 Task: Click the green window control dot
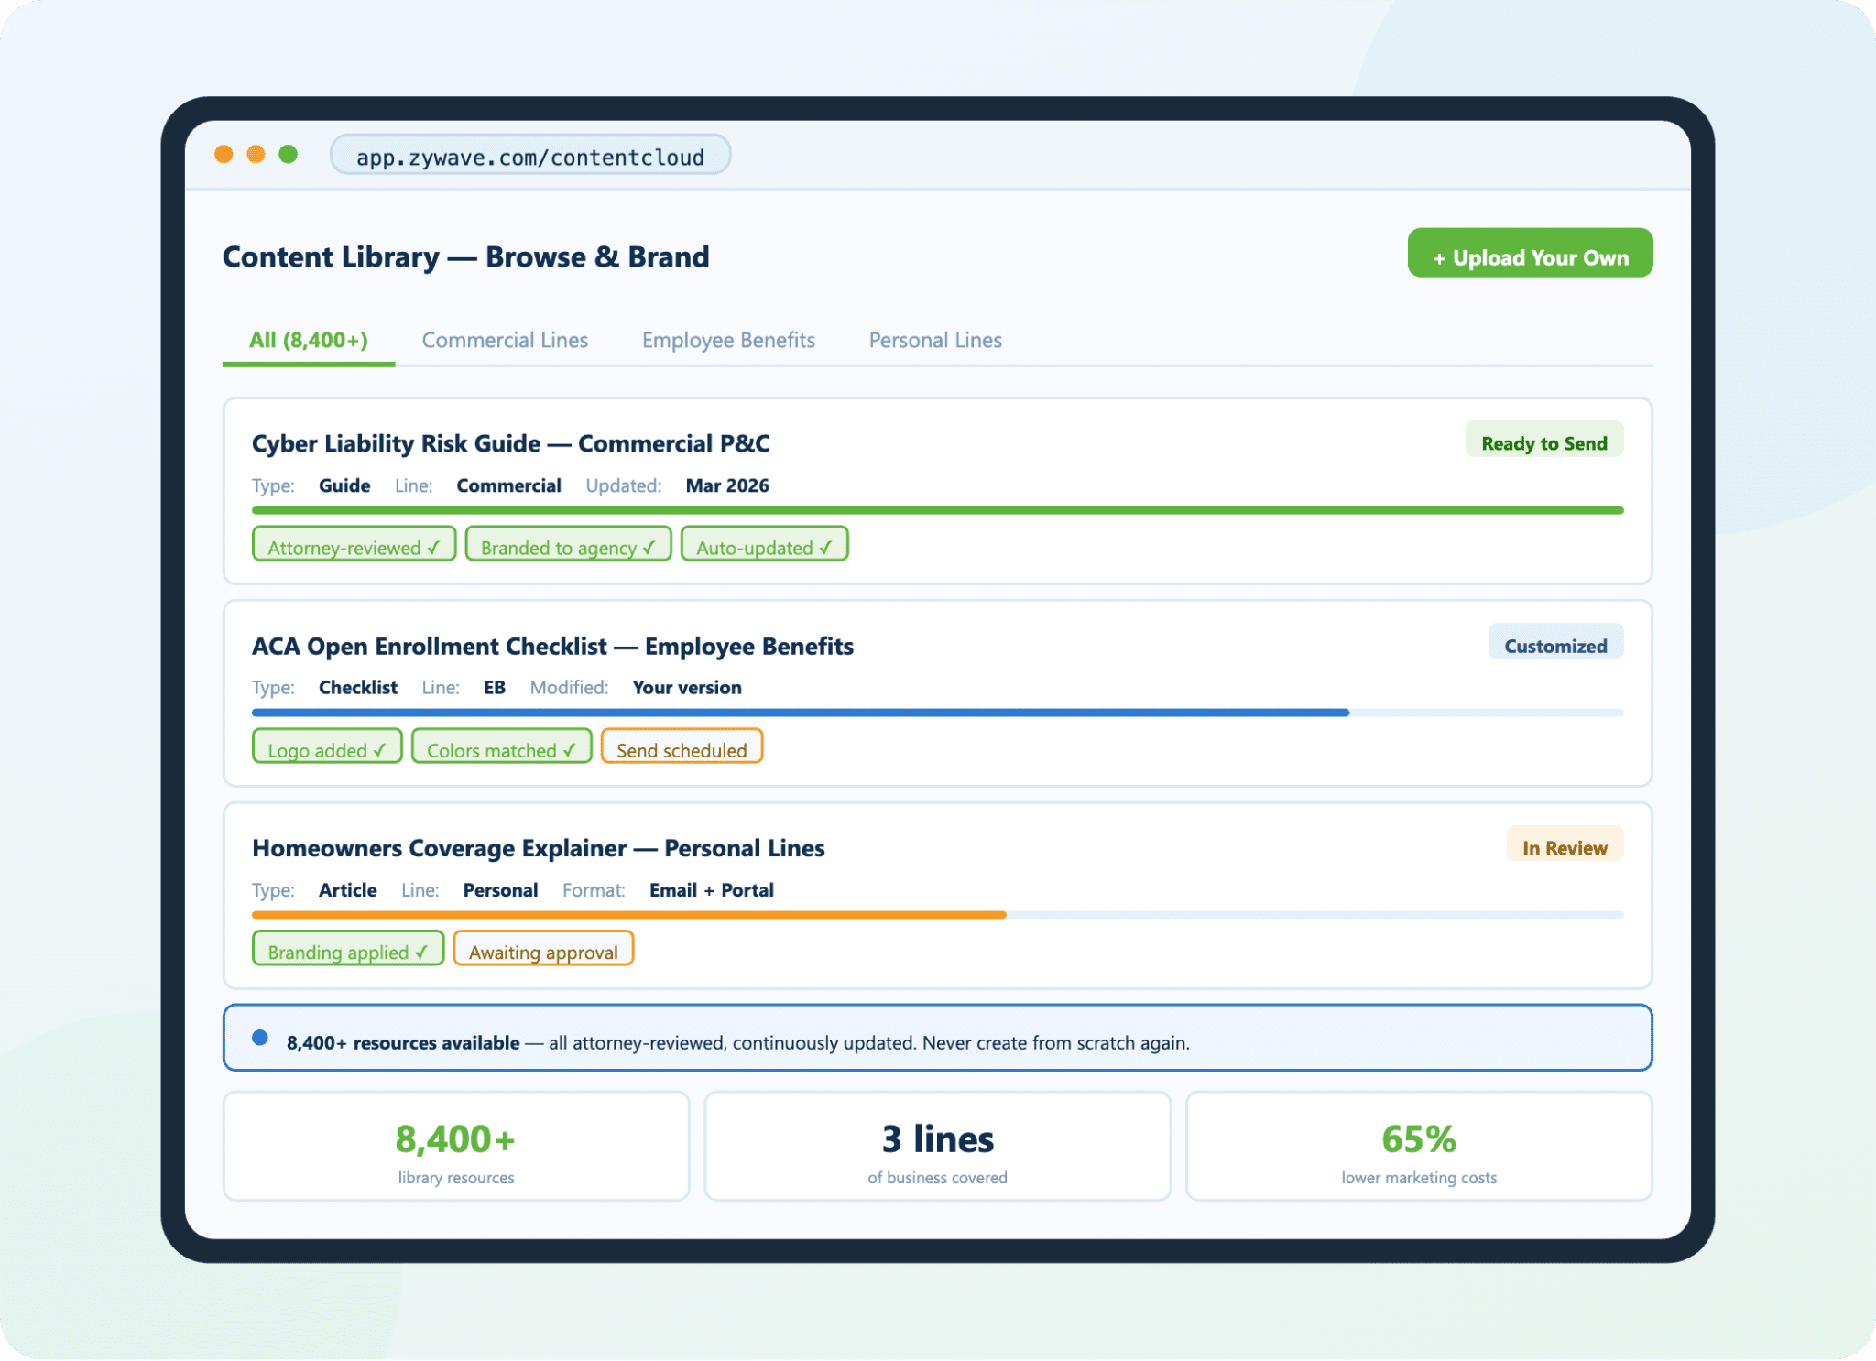click(289, 154)
